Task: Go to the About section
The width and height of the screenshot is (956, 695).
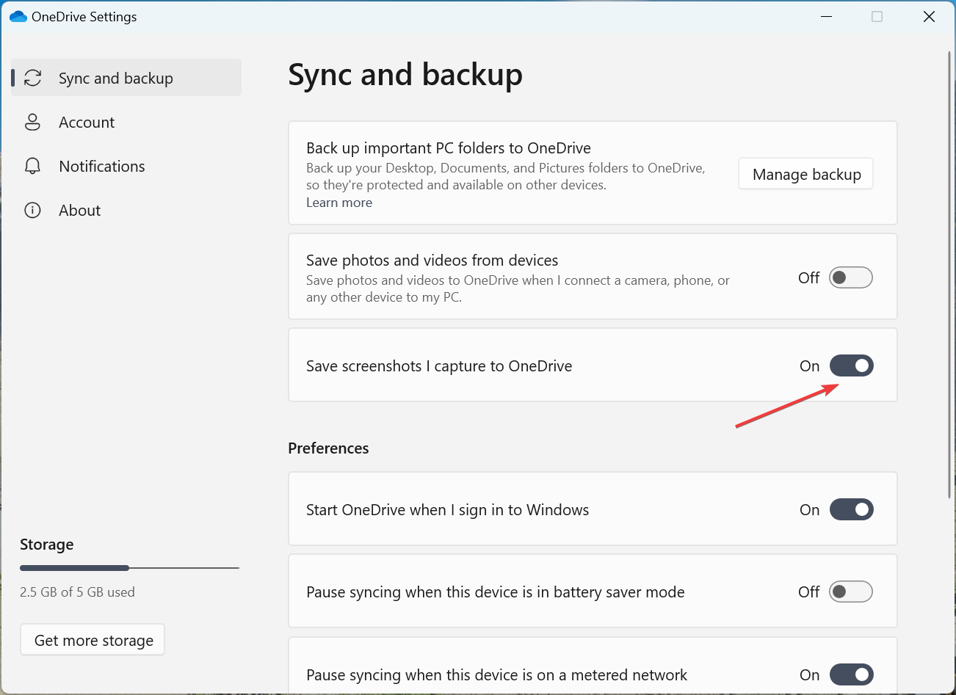Action: tap(126, 210)
